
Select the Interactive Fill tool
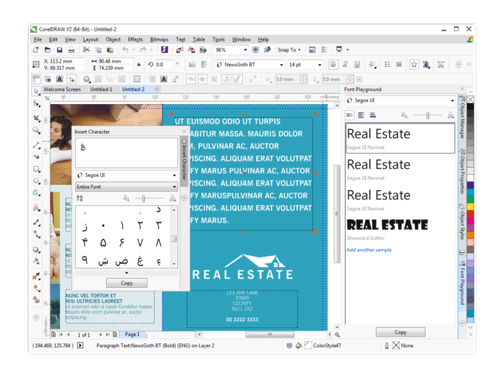(x=36, y=288)
